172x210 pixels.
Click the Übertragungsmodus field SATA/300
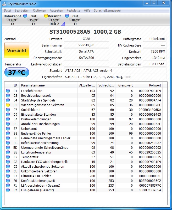(x=86, y=58)
